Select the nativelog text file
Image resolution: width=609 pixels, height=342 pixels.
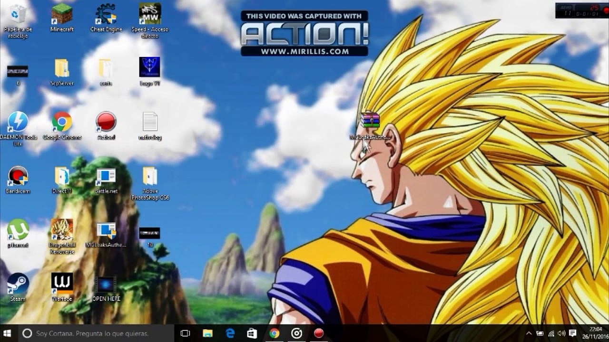tap(150, 126)
